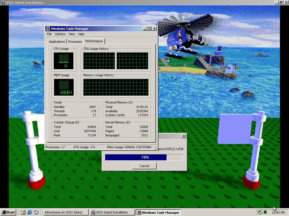Click status bar text Processes: 17
289x216 pixels.
(55, 147)
